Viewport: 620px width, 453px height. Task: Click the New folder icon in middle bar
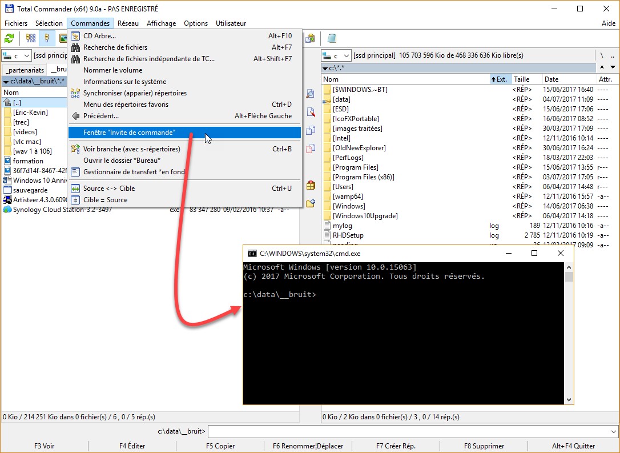point(311,203)
